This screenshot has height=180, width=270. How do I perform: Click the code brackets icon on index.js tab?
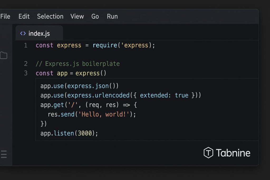pyautogui.click(x=23, y=33)
